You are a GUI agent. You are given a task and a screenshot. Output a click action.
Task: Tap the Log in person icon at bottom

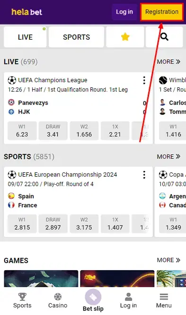(128, 297)
